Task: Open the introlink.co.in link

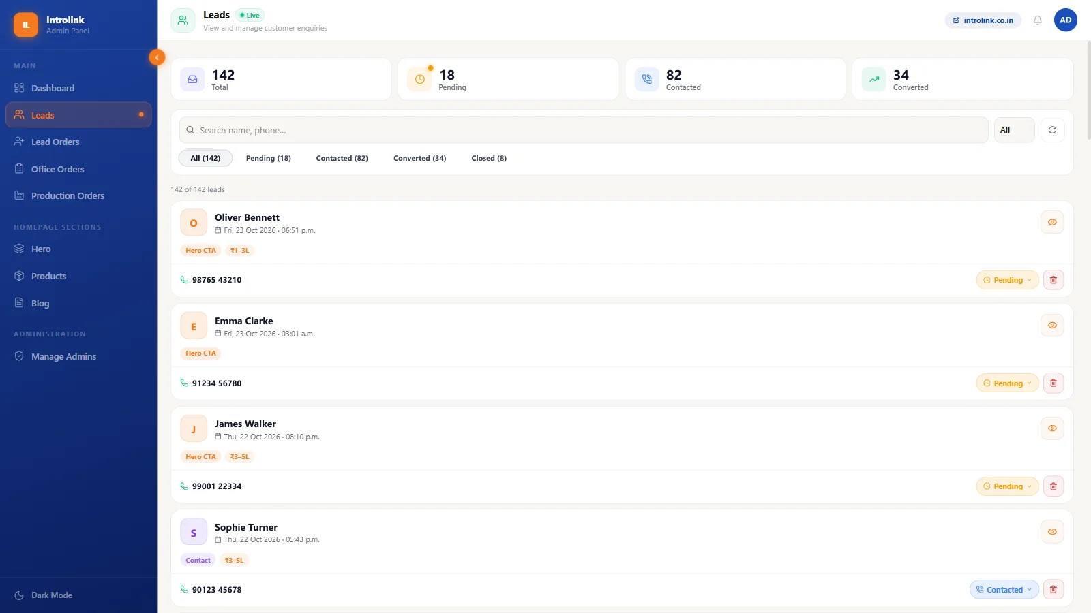Action: click(983, 20)
